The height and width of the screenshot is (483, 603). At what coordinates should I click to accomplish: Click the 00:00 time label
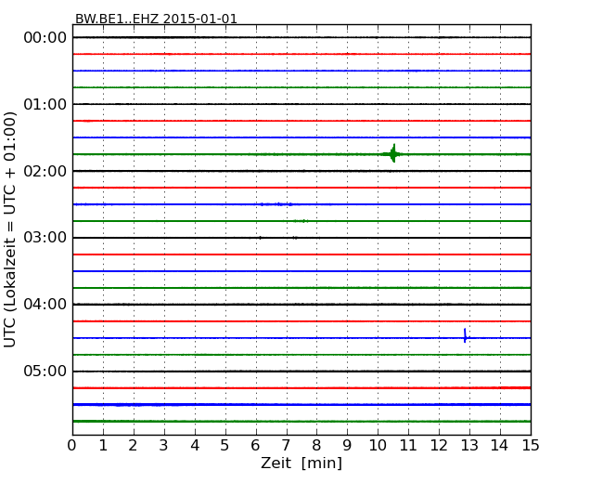click(x=45, y=38)
